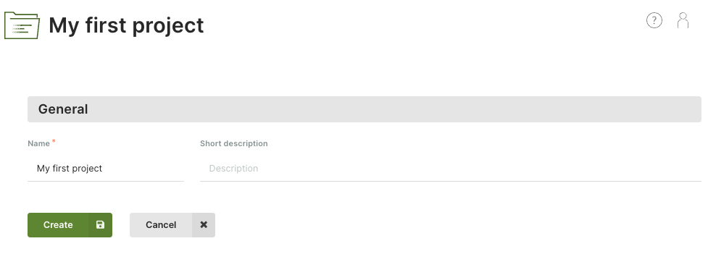Cancel the project creation

pos(172,225)
